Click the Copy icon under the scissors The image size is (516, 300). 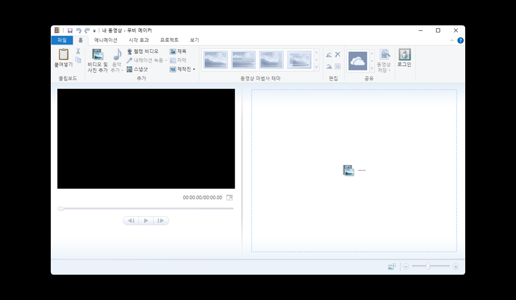click(x=78, y=60)
